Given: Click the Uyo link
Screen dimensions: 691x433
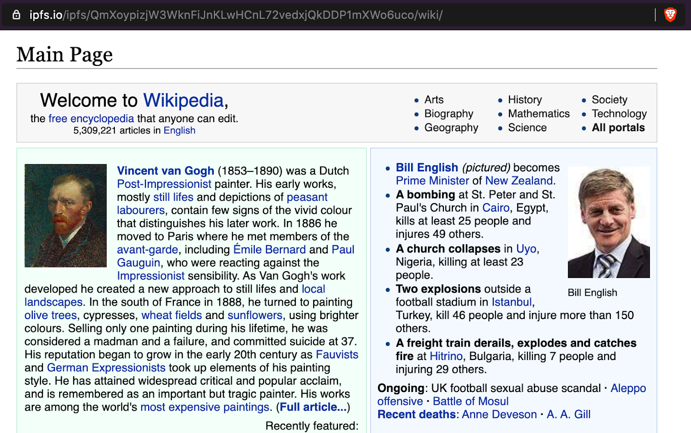Looking at the screenshot, I should (526, 249).
